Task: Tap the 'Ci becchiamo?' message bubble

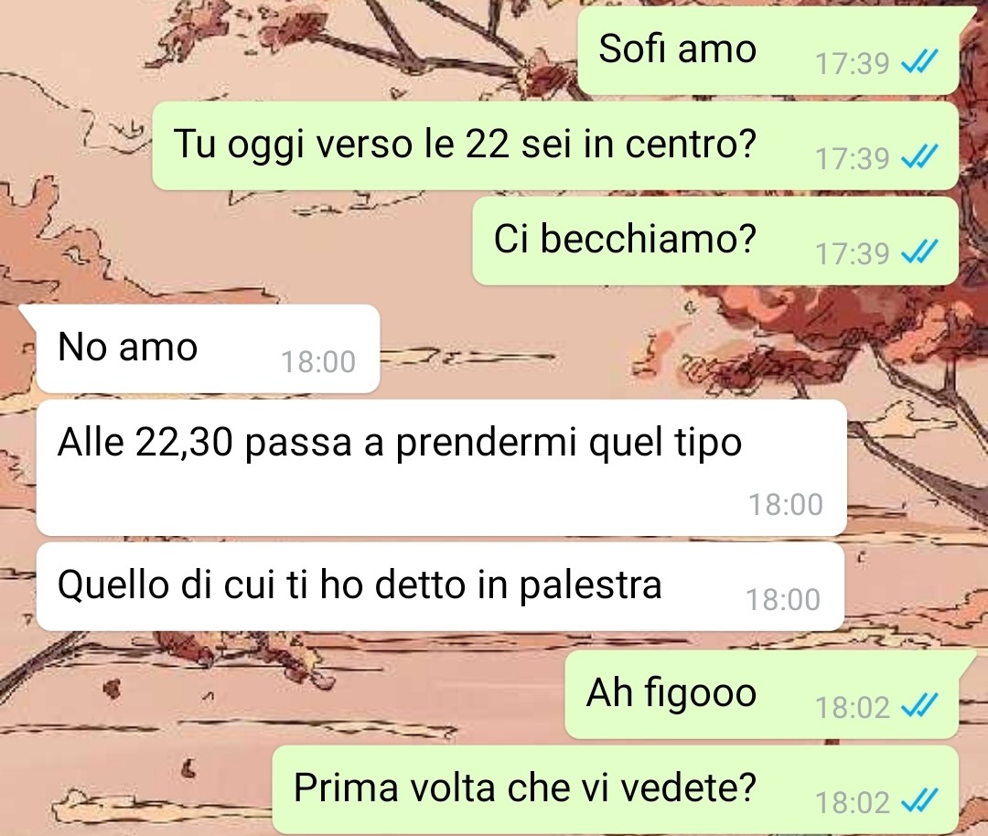Action: point(715,241)
